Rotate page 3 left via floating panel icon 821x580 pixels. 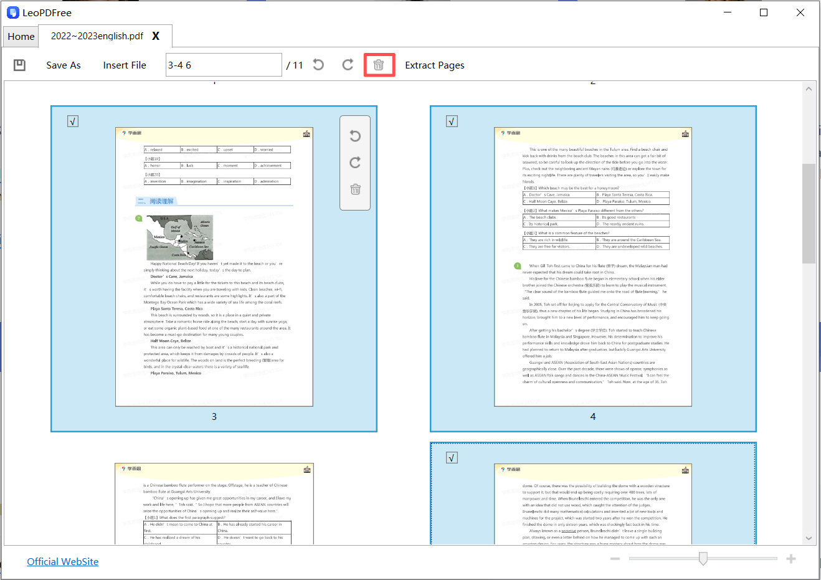coord(355,136)
